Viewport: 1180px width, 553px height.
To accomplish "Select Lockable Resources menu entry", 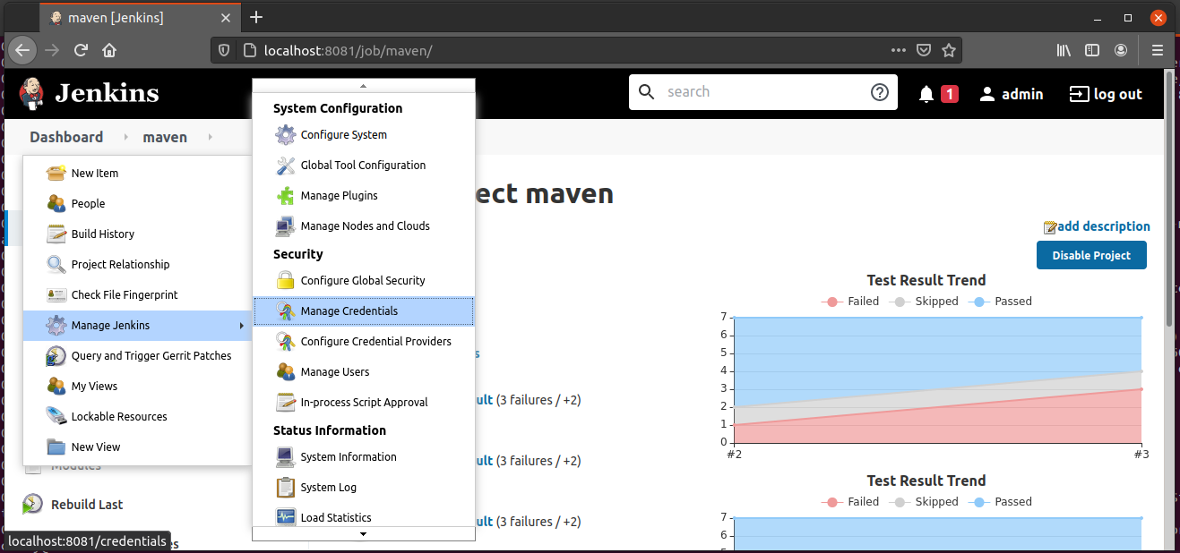I will (x=138, y=416).
